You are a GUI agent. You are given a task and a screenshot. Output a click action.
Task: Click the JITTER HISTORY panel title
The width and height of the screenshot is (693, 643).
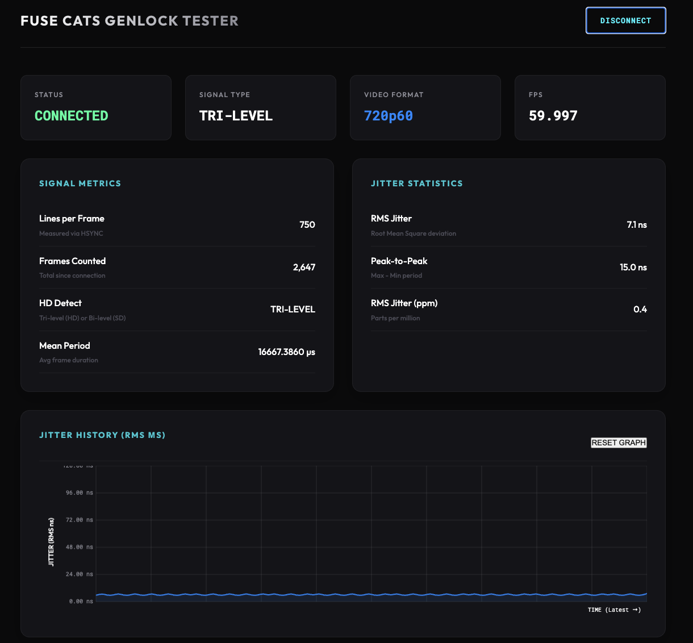tap(102, 435)
